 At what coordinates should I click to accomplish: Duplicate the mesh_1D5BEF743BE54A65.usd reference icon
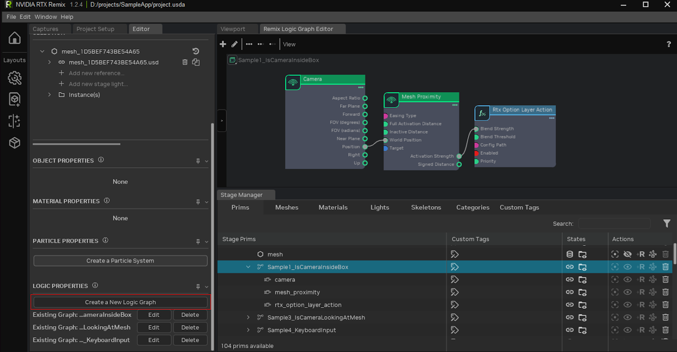coord(196,62)
